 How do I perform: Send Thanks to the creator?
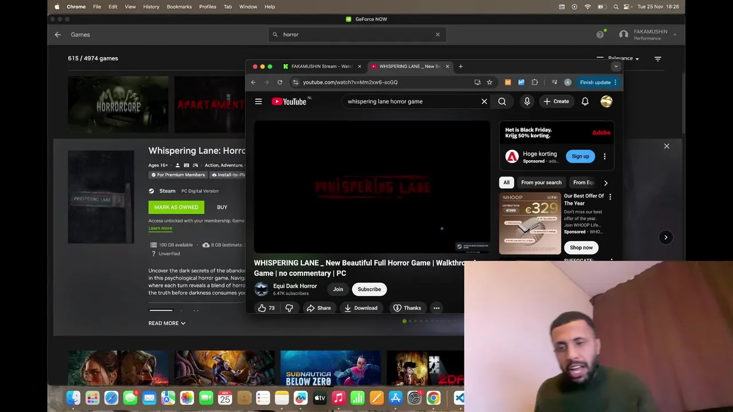[407, 308]
